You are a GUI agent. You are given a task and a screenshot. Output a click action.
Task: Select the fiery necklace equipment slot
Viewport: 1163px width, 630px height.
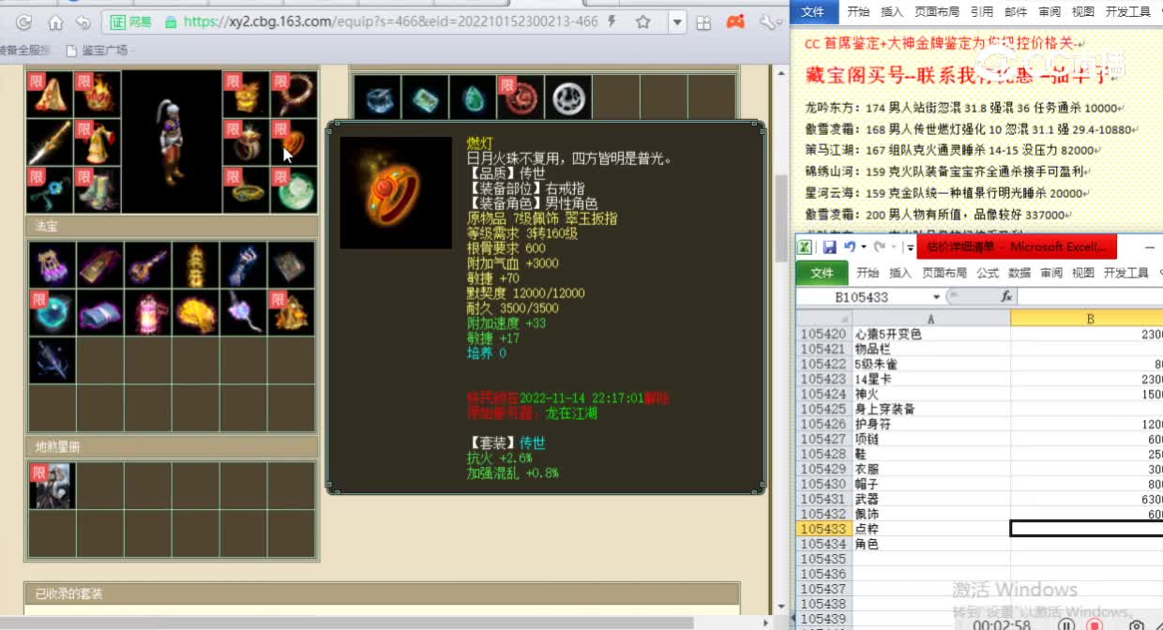tap(295, 95)
